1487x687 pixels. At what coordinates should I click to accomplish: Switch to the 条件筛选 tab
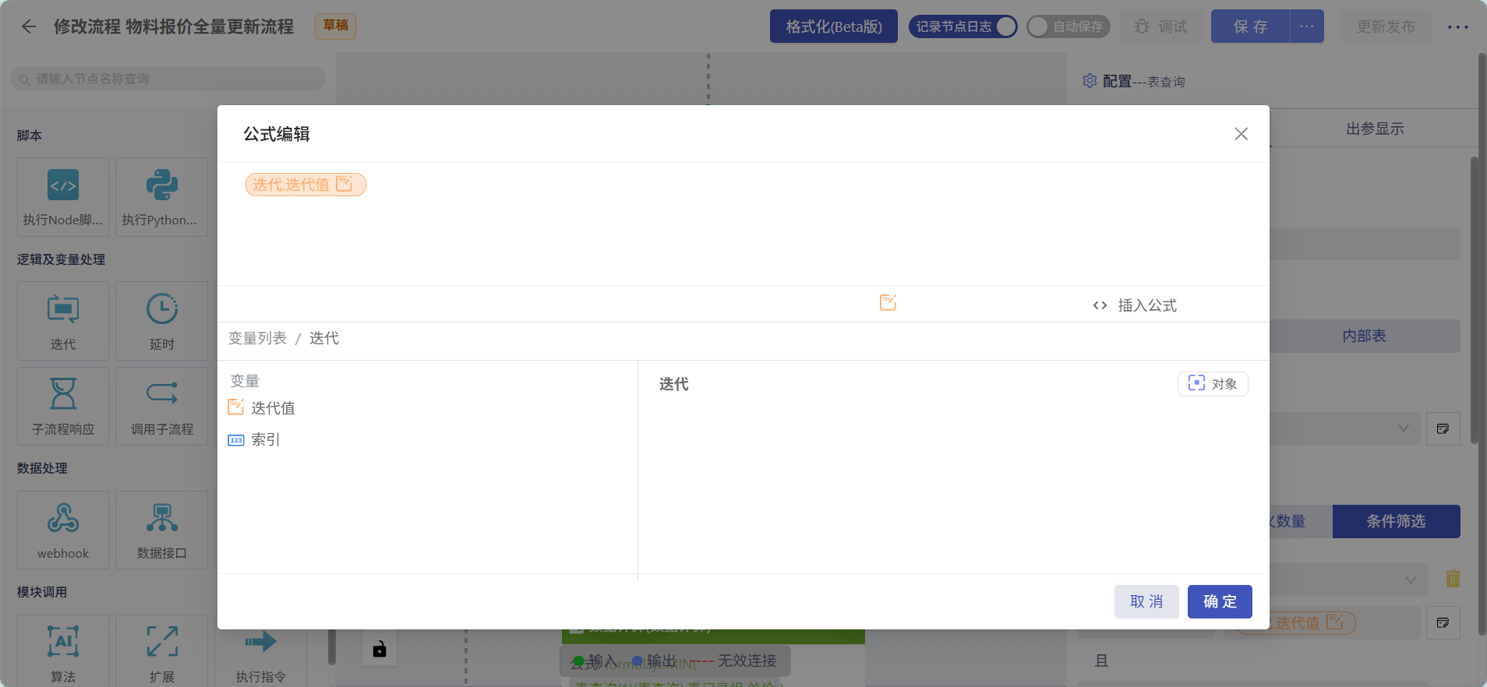point(1396,521)
